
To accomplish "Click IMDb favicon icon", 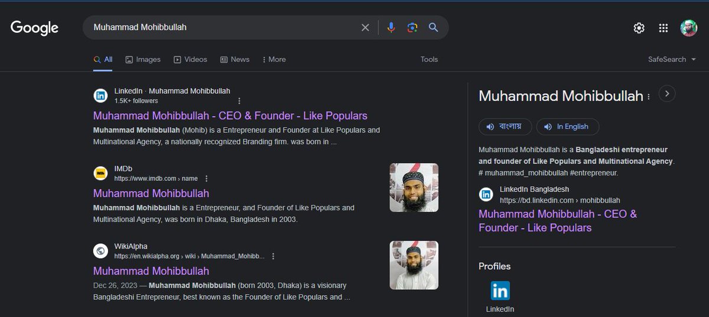I will click(x=100, y=173).
